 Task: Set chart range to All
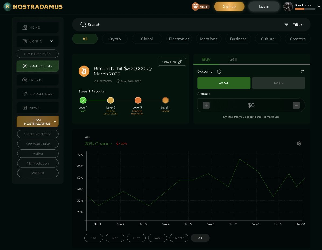(x=200, y=238)
